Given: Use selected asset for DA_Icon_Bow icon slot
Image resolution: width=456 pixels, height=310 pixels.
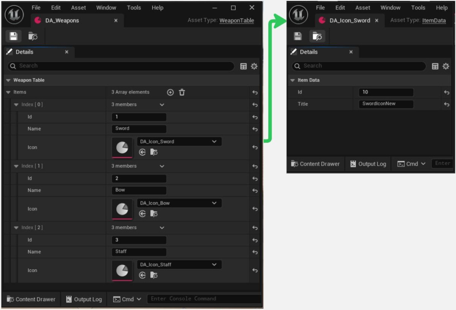Looking at the screenshot, I should 142,214.
